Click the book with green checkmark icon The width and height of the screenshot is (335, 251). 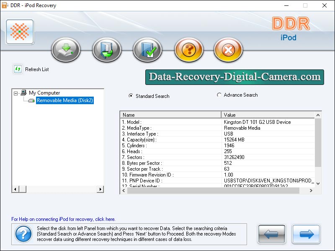click(147, 50)
